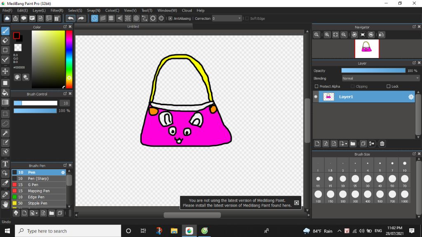Click the hue spectrum color bar

69,59
